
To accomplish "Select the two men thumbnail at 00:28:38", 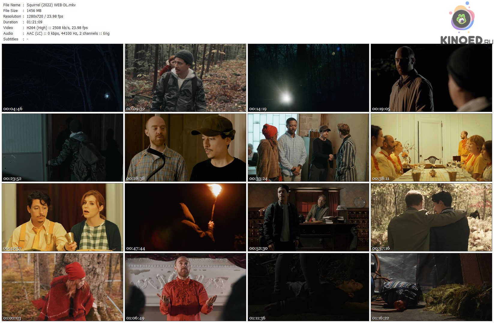I will pyautogui.click(x=185, y=147).
